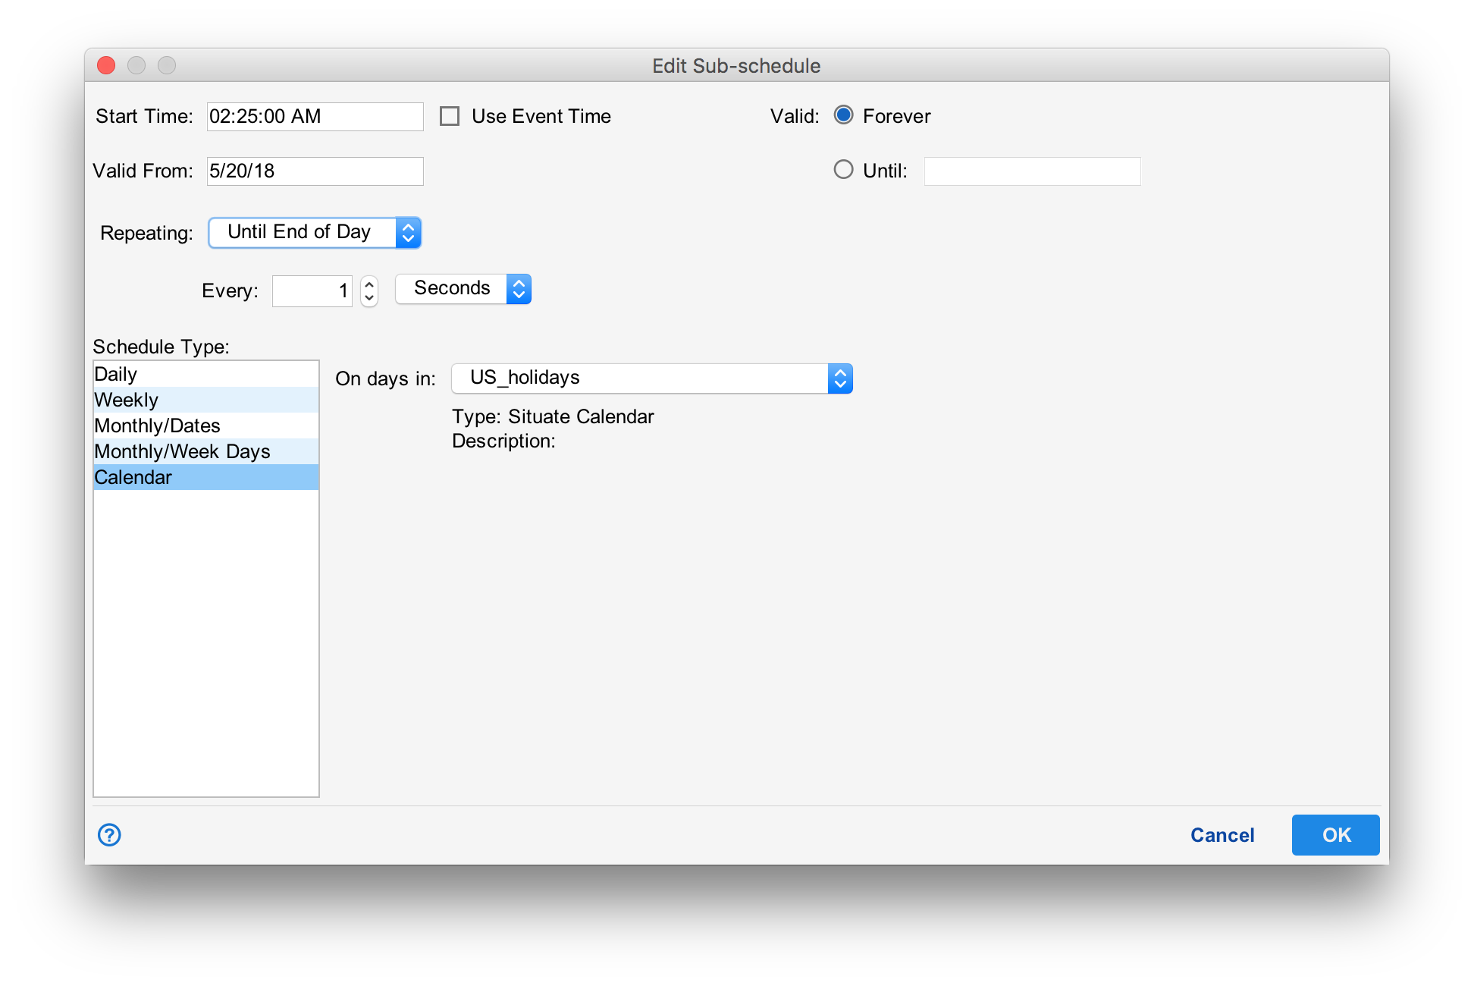Select Monthly/Week Days schedule type

(x=205, y=452)
